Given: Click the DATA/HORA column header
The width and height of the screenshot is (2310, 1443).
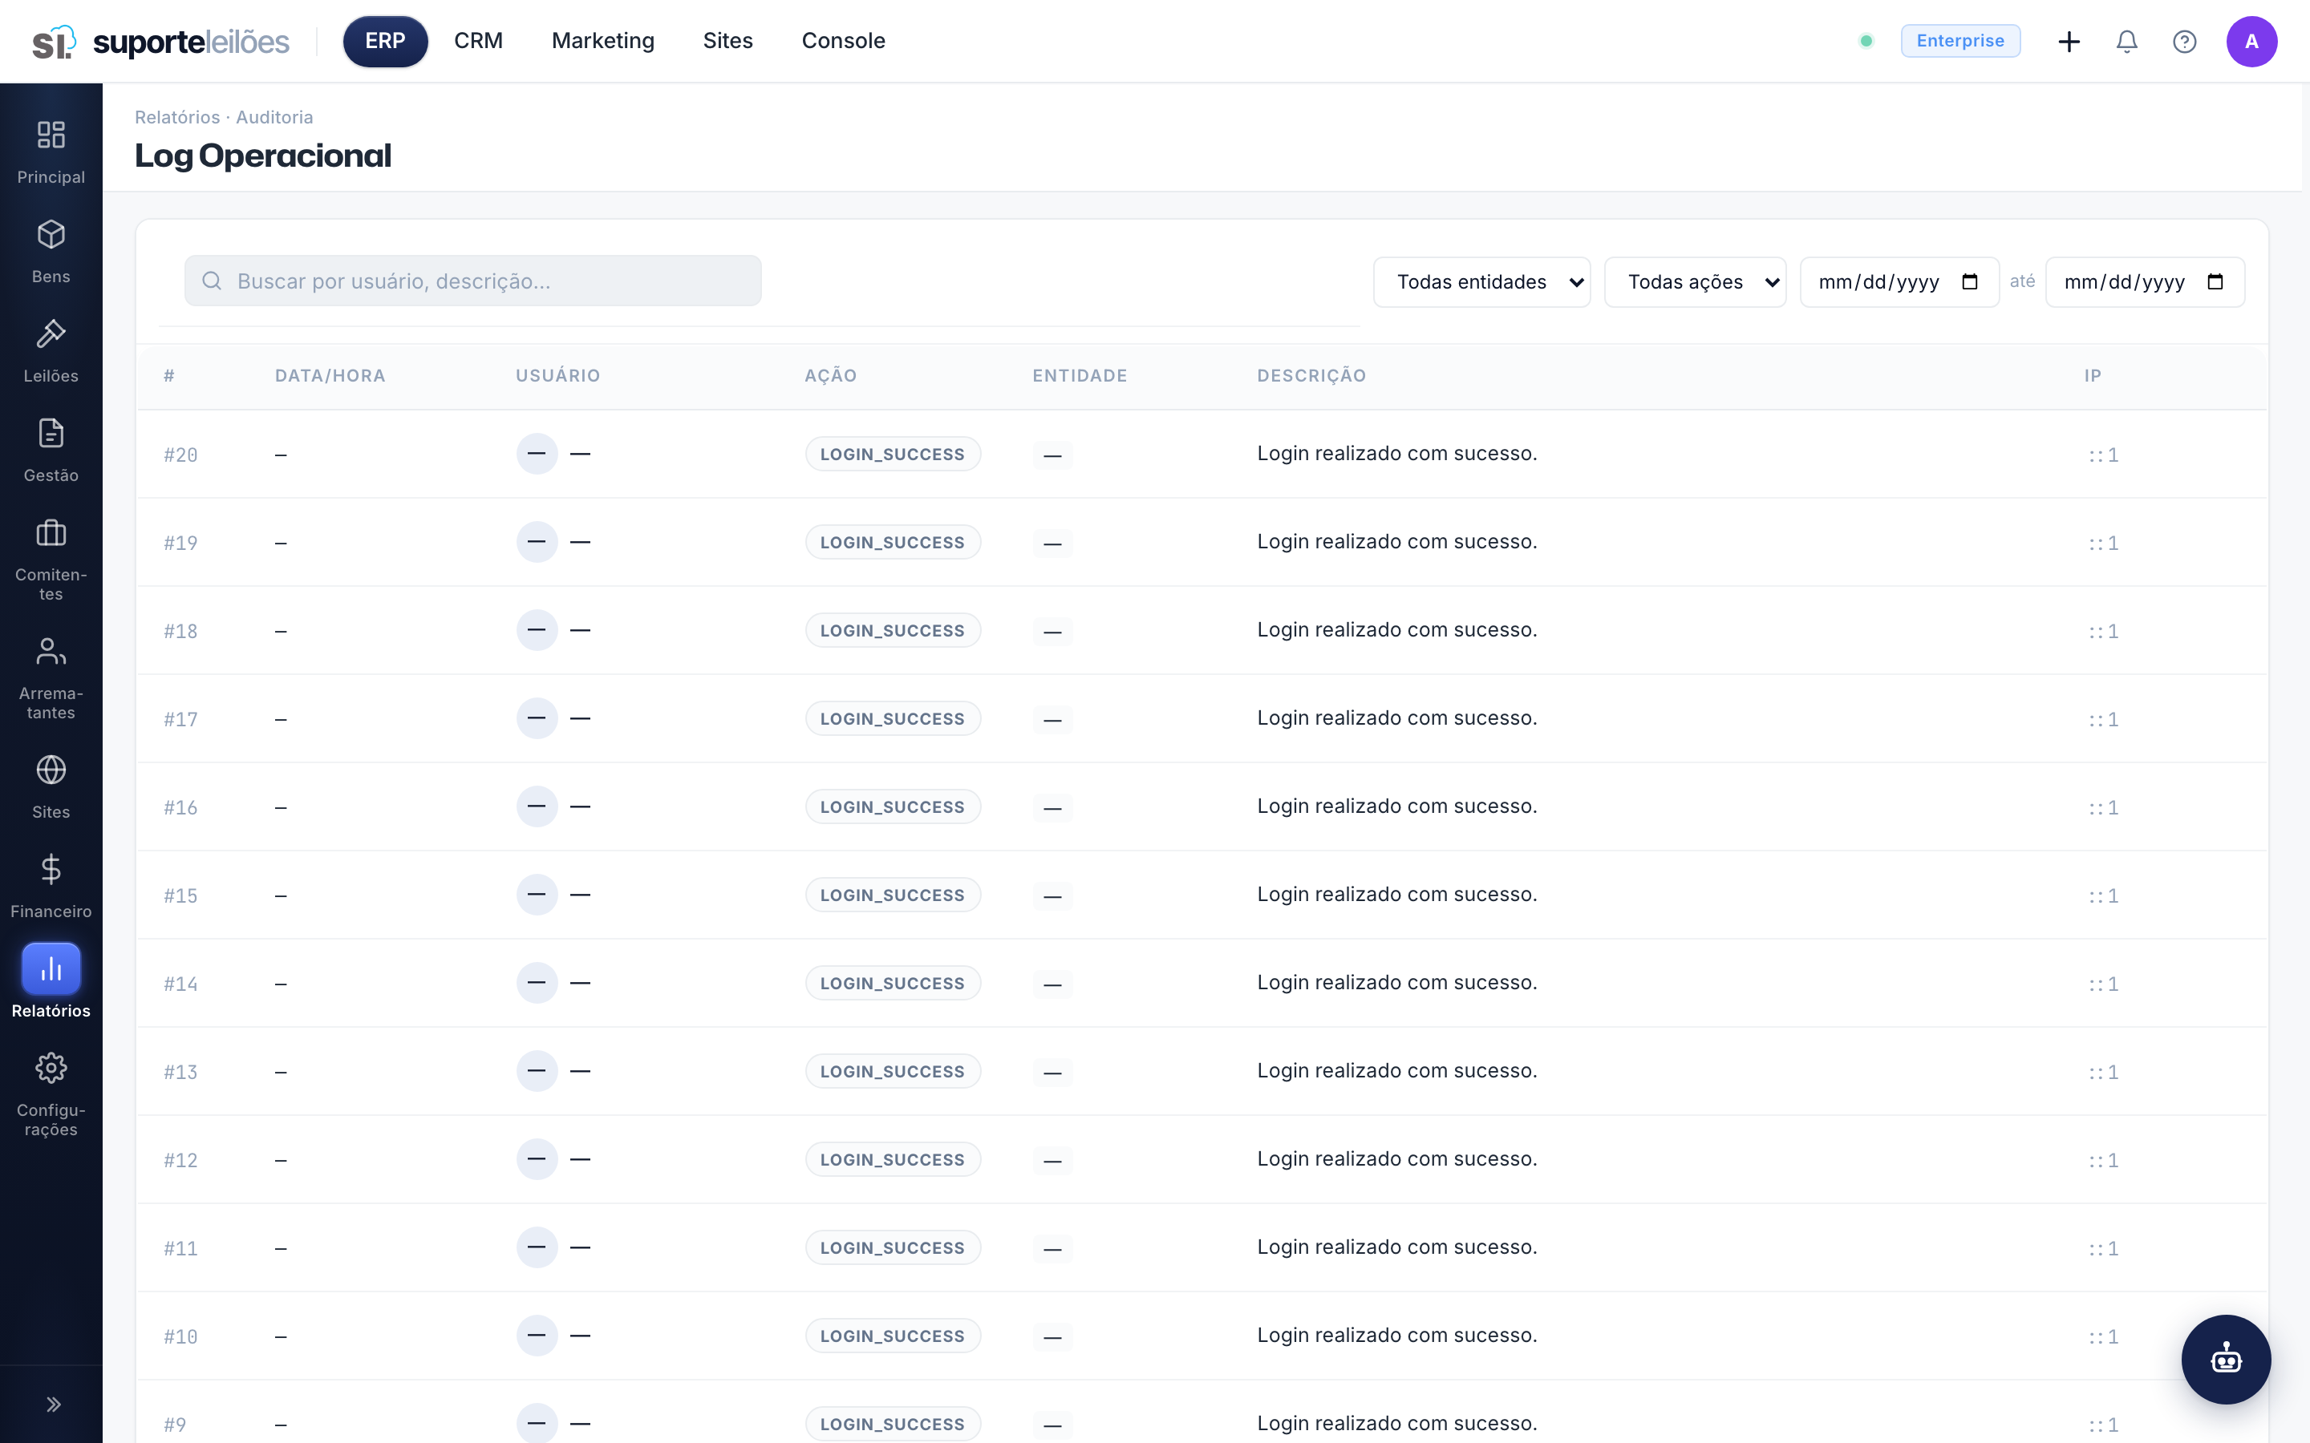Looking at the screenshot, I should [330, 376].
